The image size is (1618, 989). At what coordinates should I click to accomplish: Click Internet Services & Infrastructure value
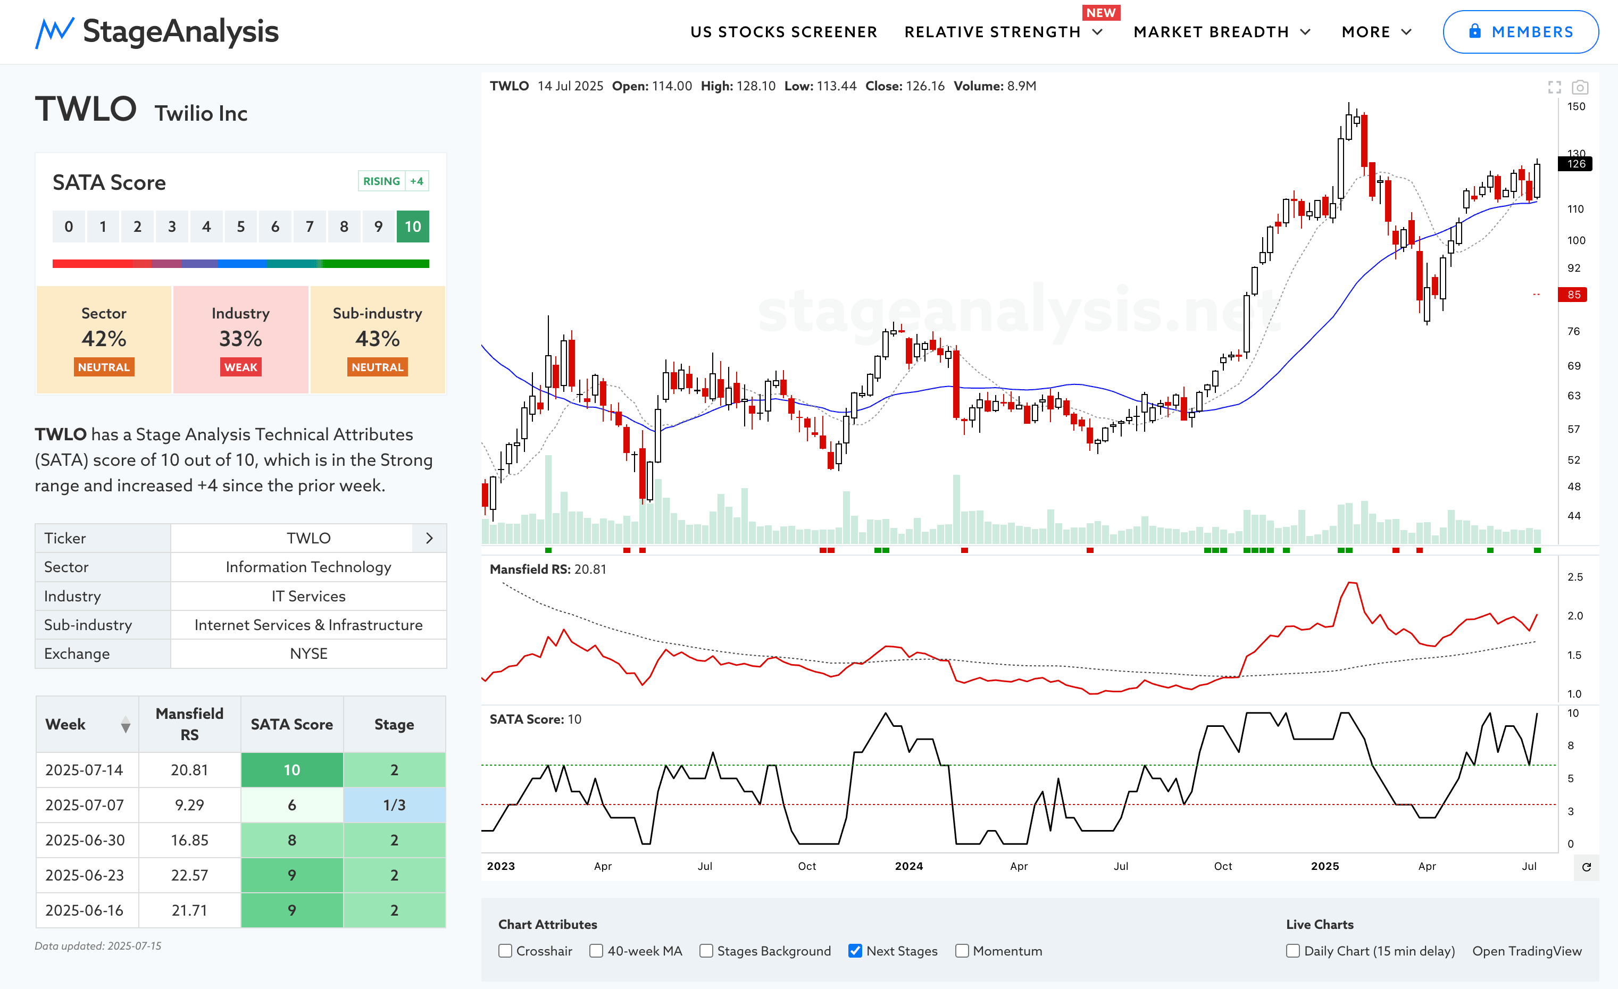(x=308, y=625)
